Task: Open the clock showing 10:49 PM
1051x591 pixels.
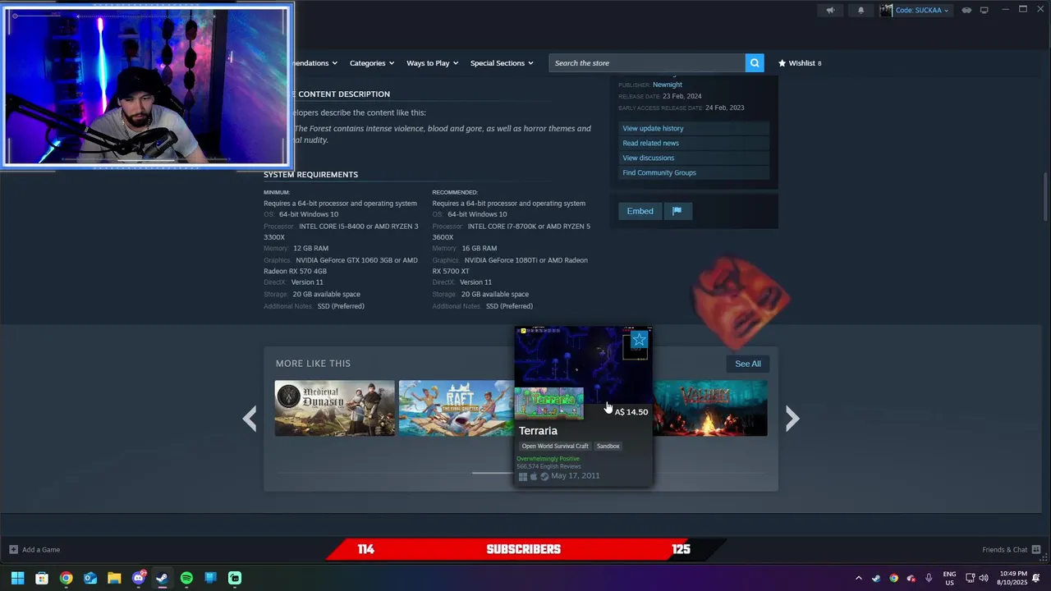Action: coord(1013,579)
